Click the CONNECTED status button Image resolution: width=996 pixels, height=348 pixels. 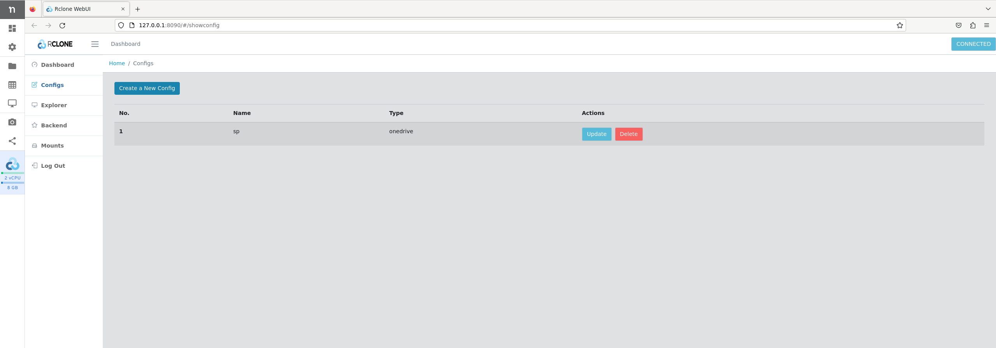[x=973, y=44]
